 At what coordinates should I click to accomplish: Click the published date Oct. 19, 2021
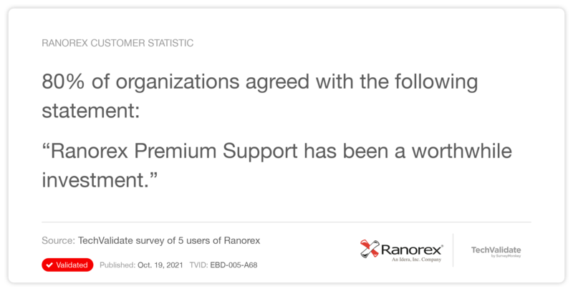pos(160,265)
